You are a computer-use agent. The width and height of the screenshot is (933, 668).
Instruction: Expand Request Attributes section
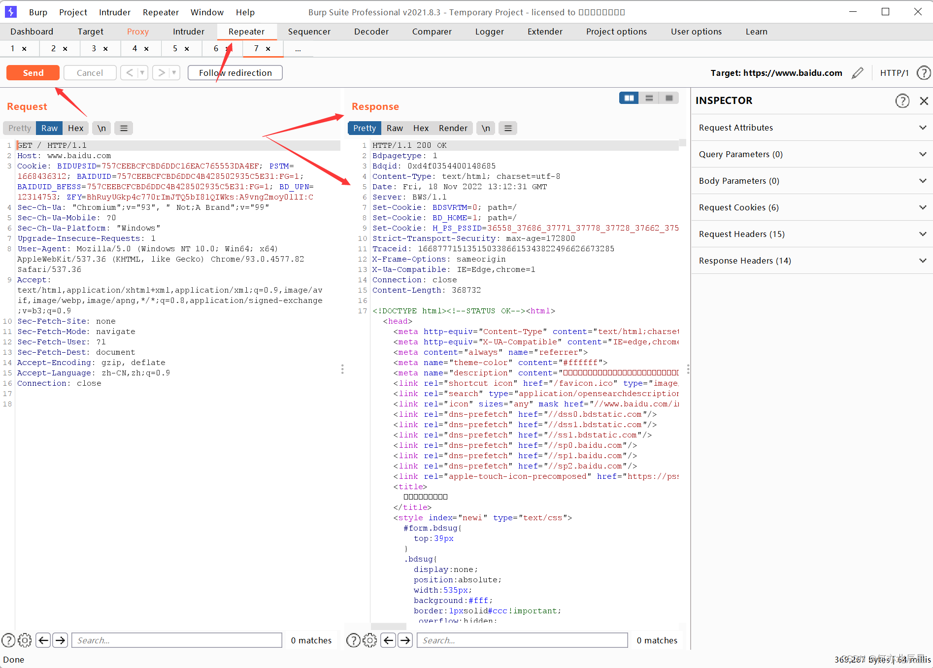coord(812,128)
